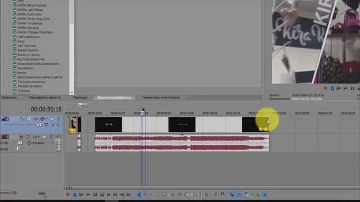The height and width of the screenshot is (202, 360).
Task: Select the Envelope Edit tool
Action: tap(150, 195)
